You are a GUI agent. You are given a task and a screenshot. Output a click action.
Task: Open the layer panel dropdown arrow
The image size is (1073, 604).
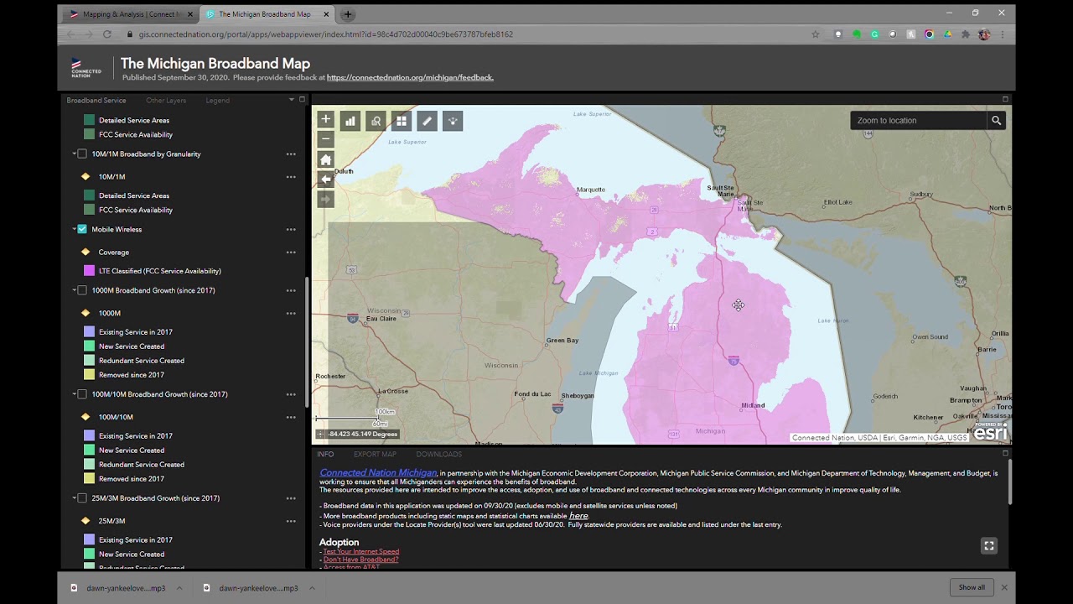[291, 100]
